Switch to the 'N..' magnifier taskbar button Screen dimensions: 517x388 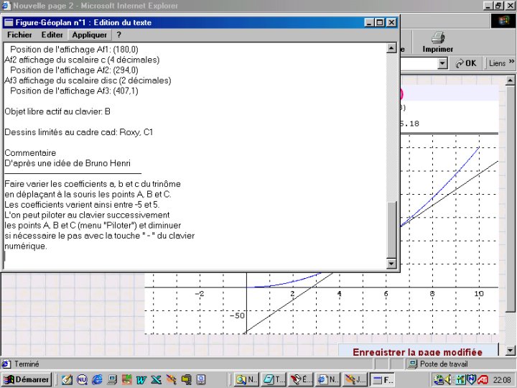click(x=246, y=379)
